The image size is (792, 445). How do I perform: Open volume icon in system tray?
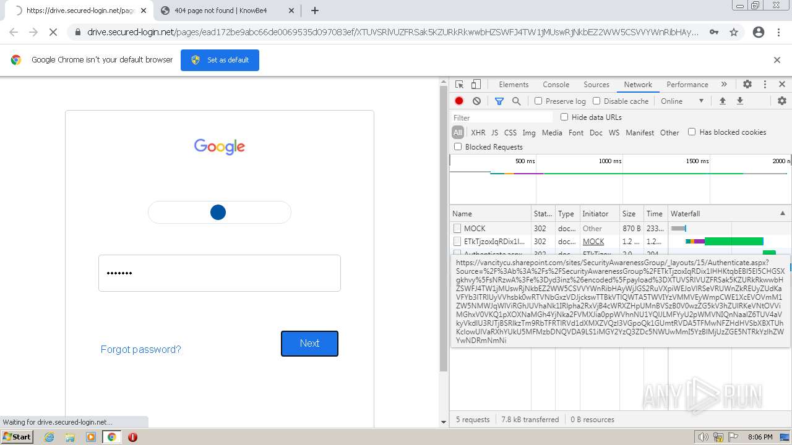click(703, 437)
